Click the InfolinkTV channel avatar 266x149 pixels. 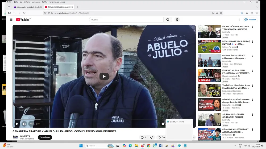15,137
